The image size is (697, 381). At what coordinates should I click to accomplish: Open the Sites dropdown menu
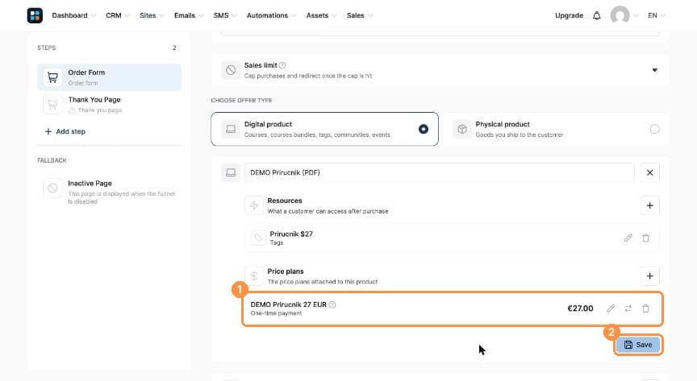tap(152, 15)
